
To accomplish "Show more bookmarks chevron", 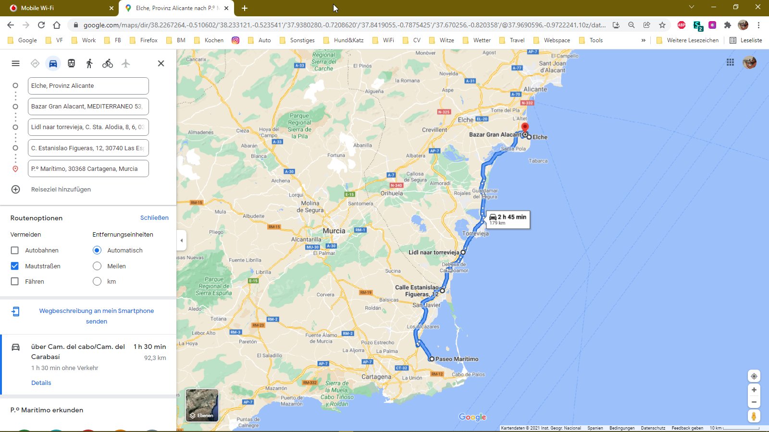I will point(644,40).
